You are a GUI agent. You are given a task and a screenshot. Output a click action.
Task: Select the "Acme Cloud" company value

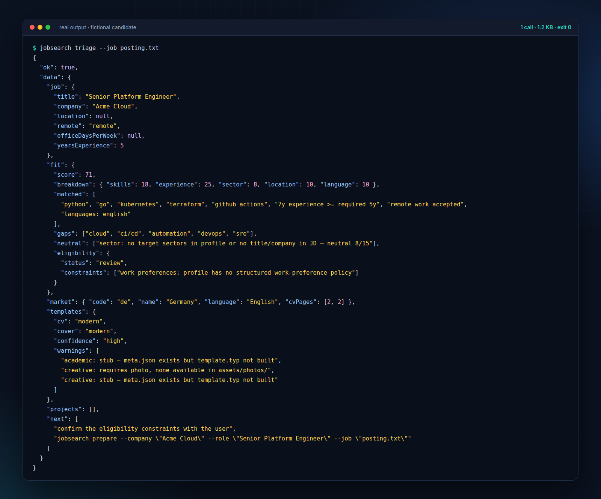click(x=113, y=107)
